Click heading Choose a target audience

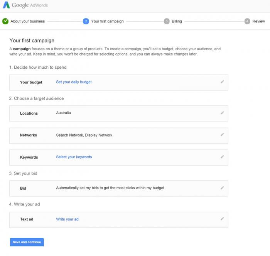click(x=37, y=98)
